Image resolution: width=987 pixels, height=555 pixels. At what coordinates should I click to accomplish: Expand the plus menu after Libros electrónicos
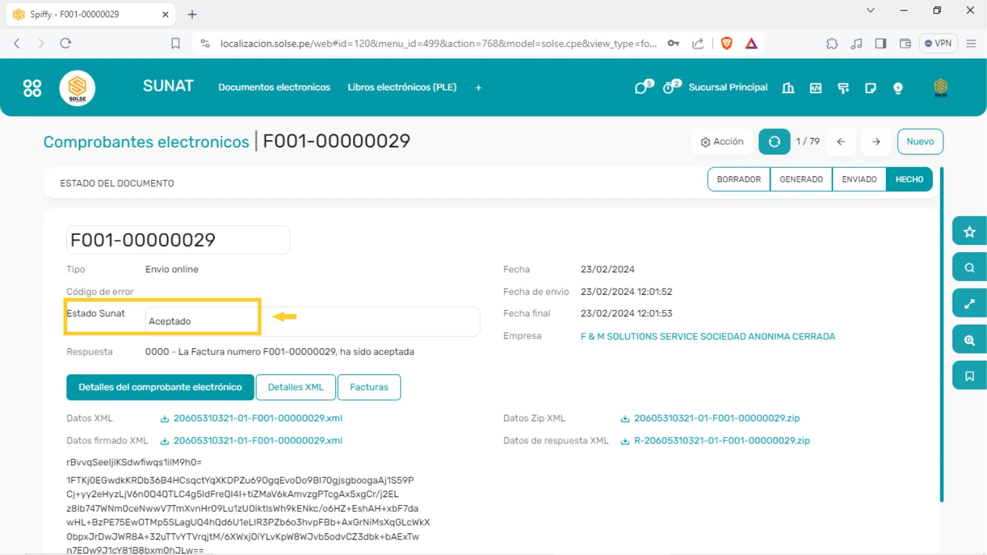point(478,88)
